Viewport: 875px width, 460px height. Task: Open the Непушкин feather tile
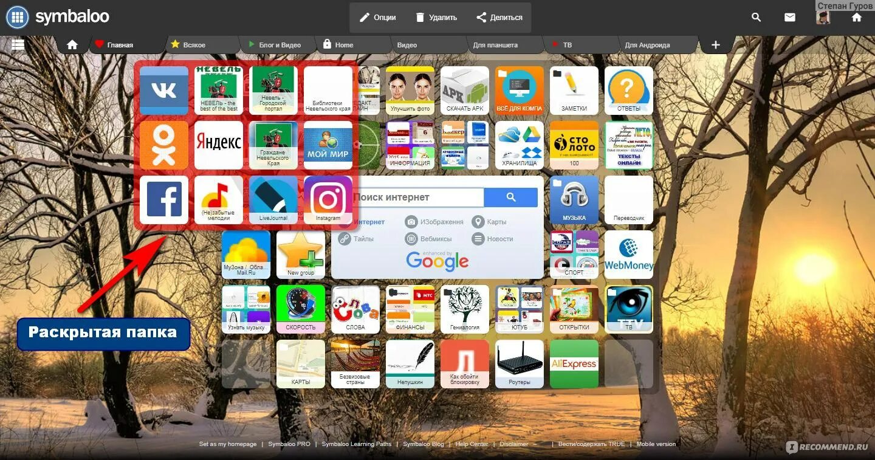click(410, 364)
